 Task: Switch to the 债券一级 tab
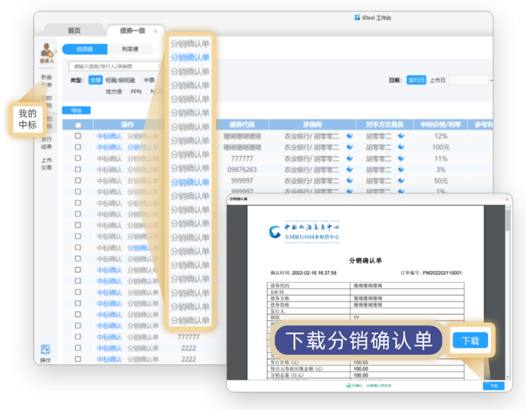pyautogui.click(x=132, y=30)
